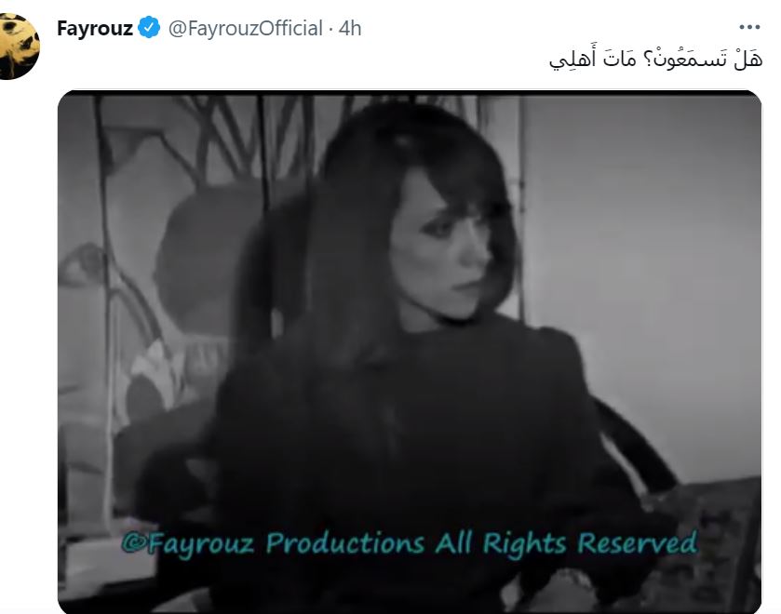This screenshot has height=614, width=781.
Task: Open the tweet's more options menu
Action: 749,27
